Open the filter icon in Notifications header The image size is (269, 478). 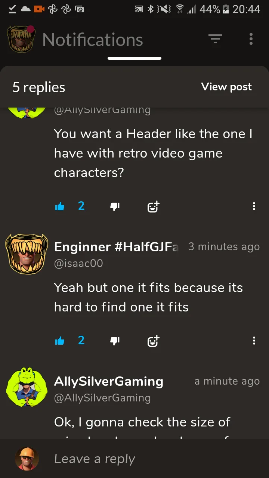pyautogui.click(x=215, y=39)
